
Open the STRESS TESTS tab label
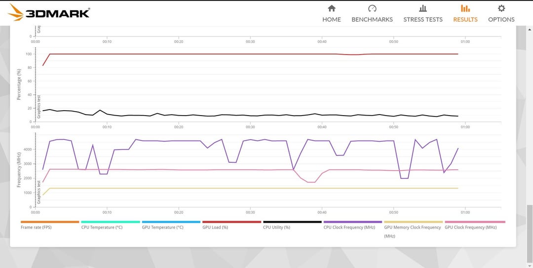click(423, 19)
